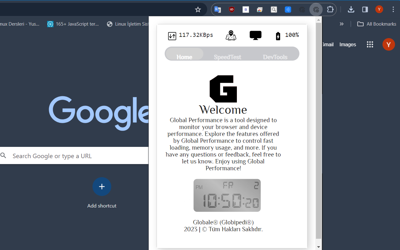Click the Global Performance G logo

(x=223, y=89)
